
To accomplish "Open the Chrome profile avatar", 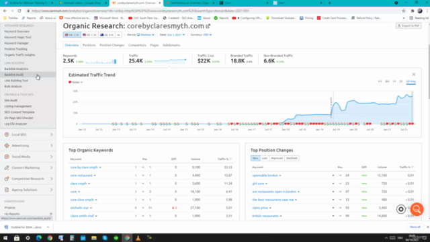I will pos(420,11).
